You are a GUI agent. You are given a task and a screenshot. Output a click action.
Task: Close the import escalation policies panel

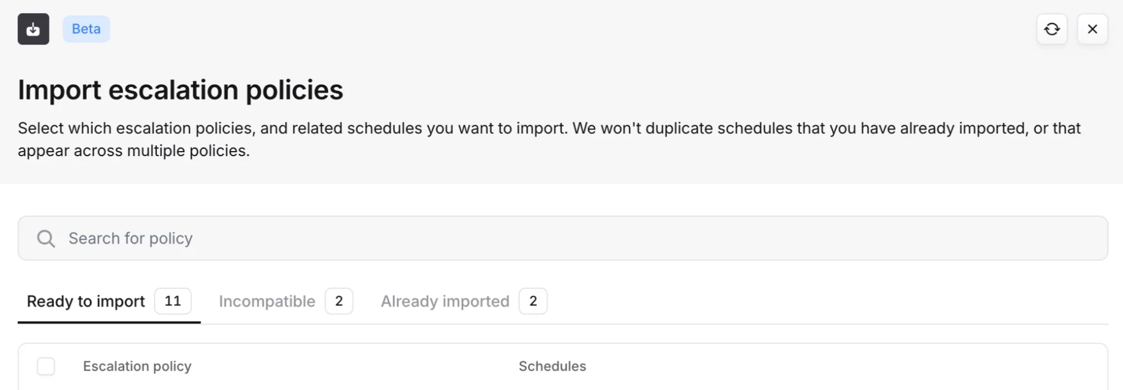(x=1092, y=29)
